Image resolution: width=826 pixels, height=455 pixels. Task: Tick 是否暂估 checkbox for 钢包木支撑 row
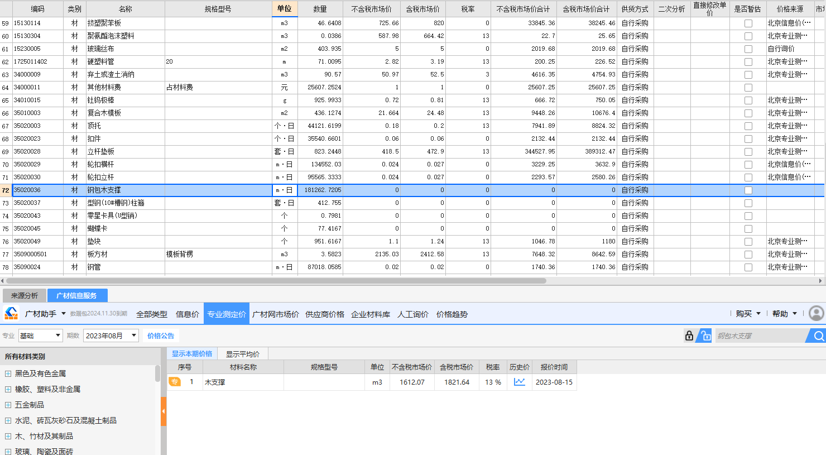(748, 190)
